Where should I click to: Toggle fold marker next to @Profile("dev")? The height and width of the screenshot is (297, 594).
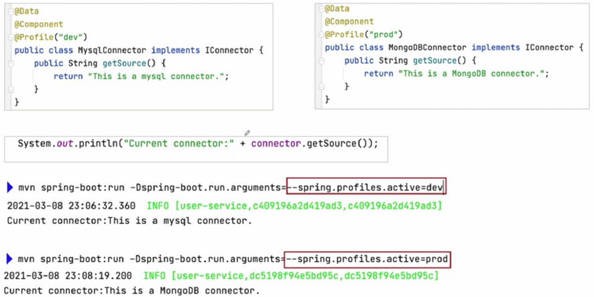[x=11, y=37]
